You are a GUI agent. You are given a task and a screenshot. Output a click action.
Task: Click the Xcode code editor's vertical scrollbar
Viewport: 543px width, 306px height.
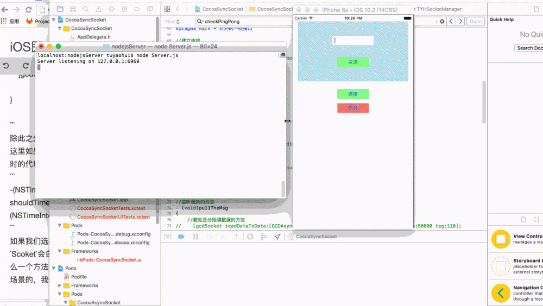click(x=484, y=102)
